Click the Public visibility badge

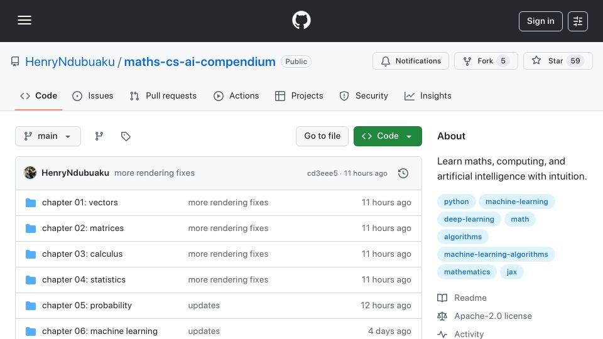click(296, 62)
